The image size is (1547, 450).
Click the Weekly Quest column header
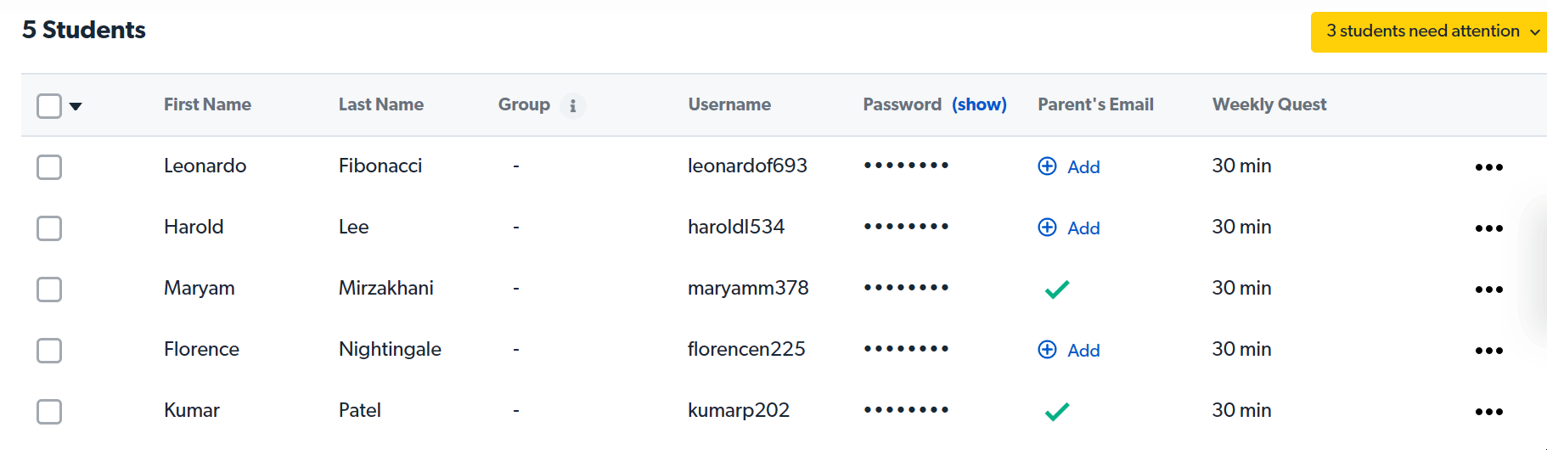(x=1269, y=104)
